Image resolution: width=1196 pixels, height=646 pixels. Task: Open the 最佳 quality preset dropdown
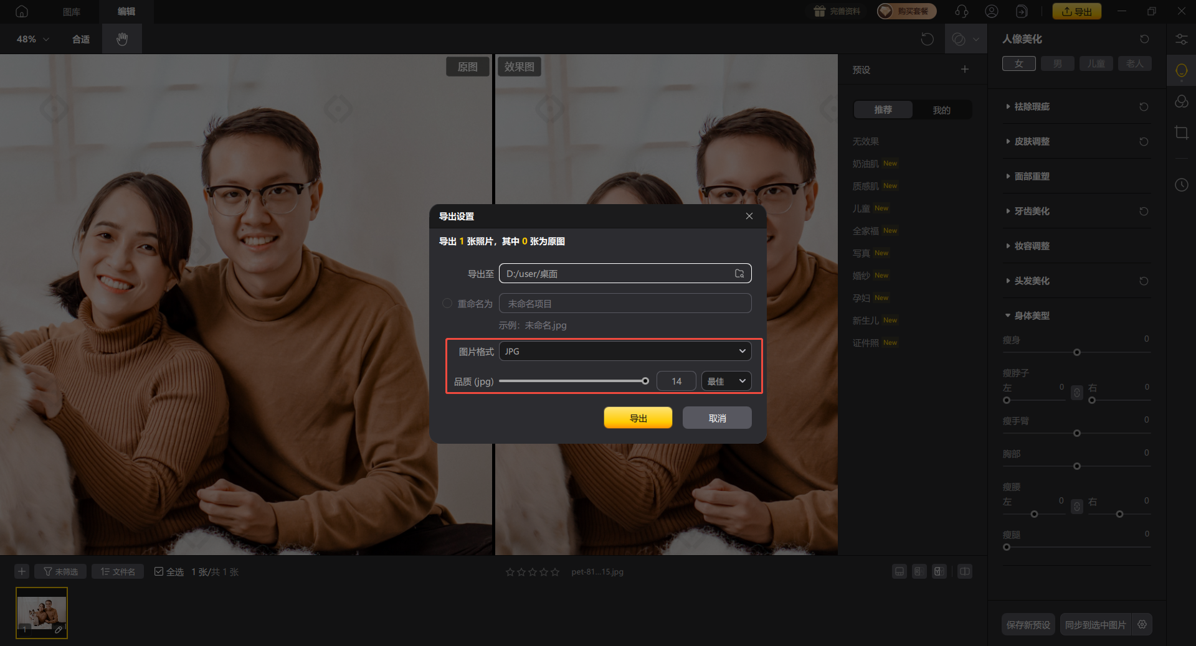point(726,382)
